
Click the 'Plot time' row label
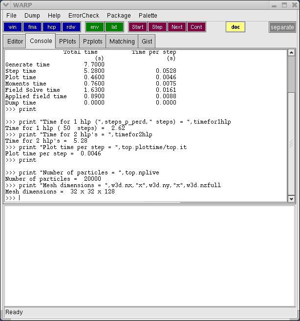tap(21, 77)
